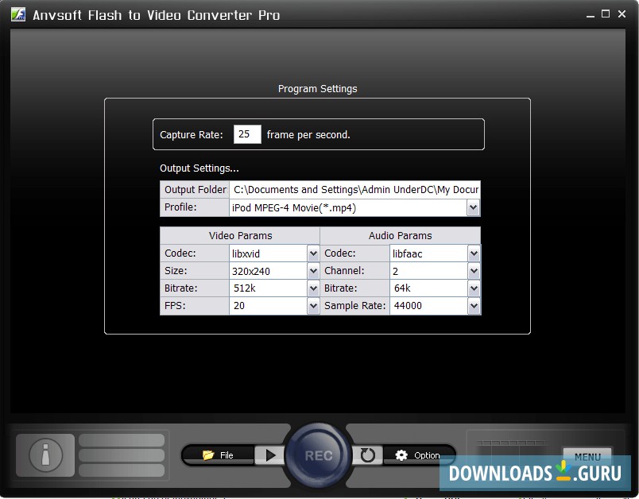Click the Output Folder path field
The image size is (639, 499).
(355, 190)
